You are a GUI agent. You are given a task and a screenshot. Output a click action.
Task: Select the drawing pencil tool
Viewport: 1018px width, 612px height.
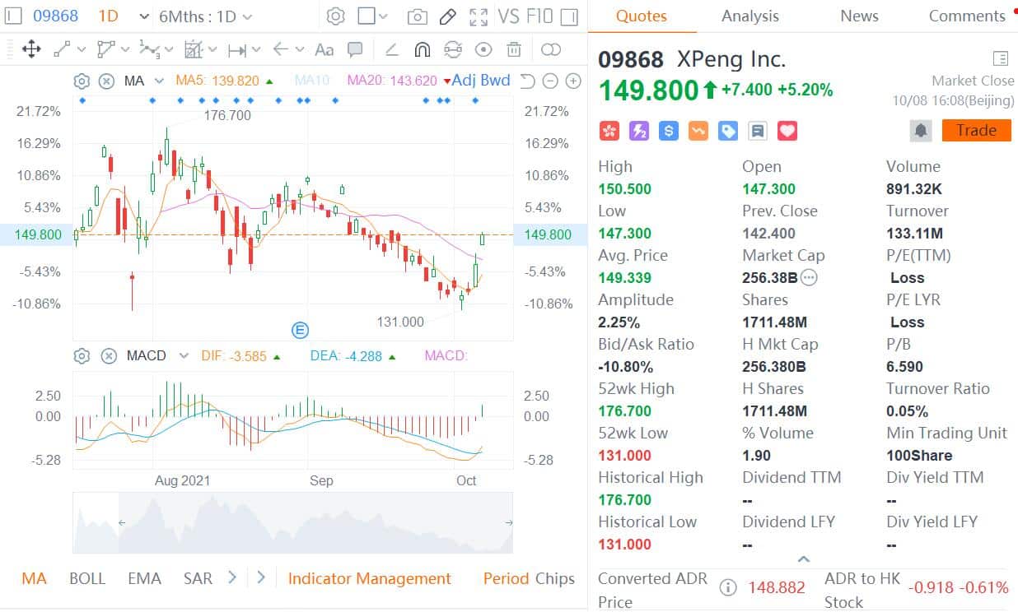(x=446, y=16)
